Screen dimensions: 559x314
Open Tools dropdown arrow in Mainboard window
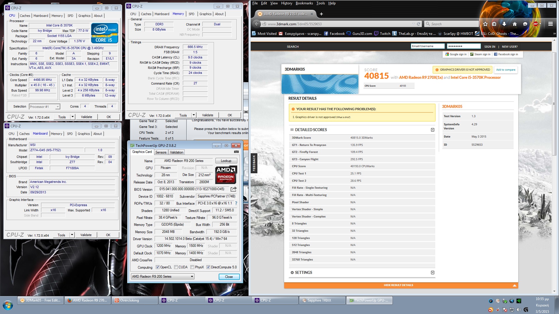point(72,235)
